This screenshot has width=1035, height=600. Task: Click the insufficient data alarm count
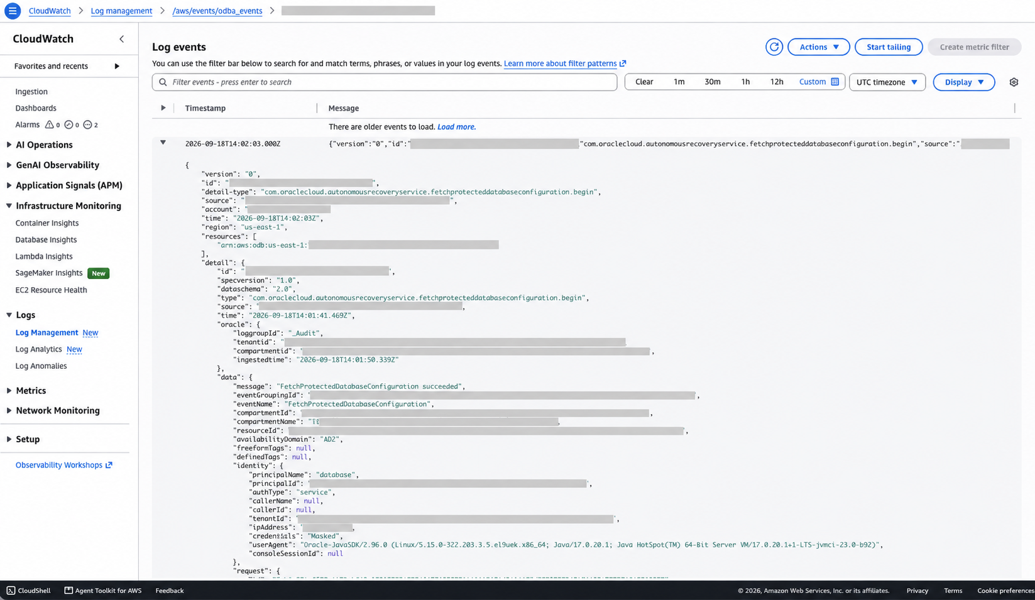coord(90,125)
